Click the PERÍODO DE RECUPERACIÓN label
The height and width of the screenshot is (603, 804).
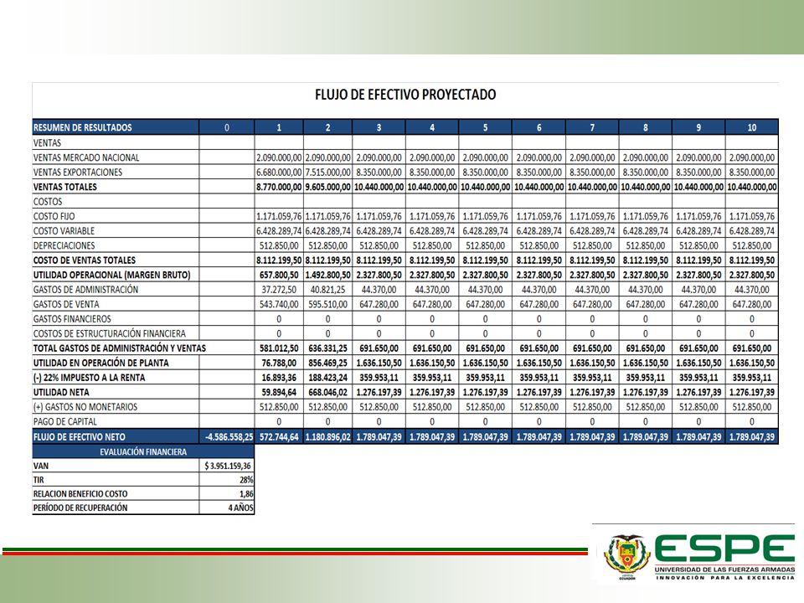[x=80, y=508]
